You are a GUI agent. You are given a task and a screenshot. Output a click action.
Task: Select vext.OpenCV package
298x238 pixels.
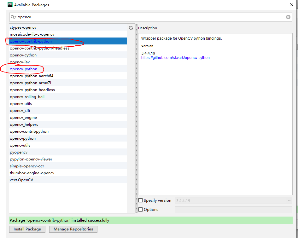click(68, 180)
